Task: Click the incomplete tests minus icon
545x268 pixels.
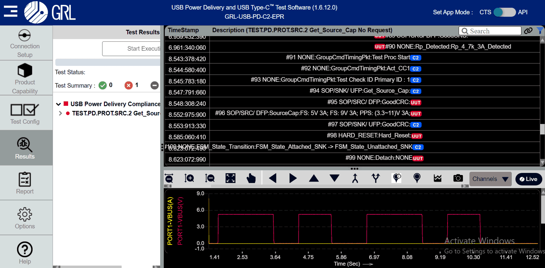Action: point(154,86)
